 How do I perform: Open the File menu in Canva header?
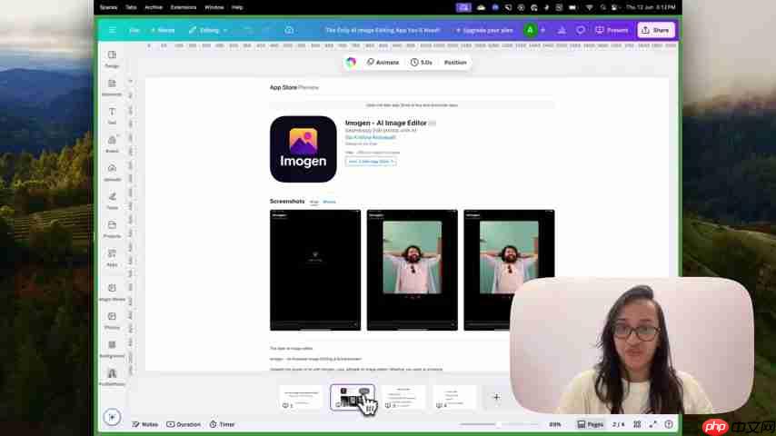click(x=134, y=30)
